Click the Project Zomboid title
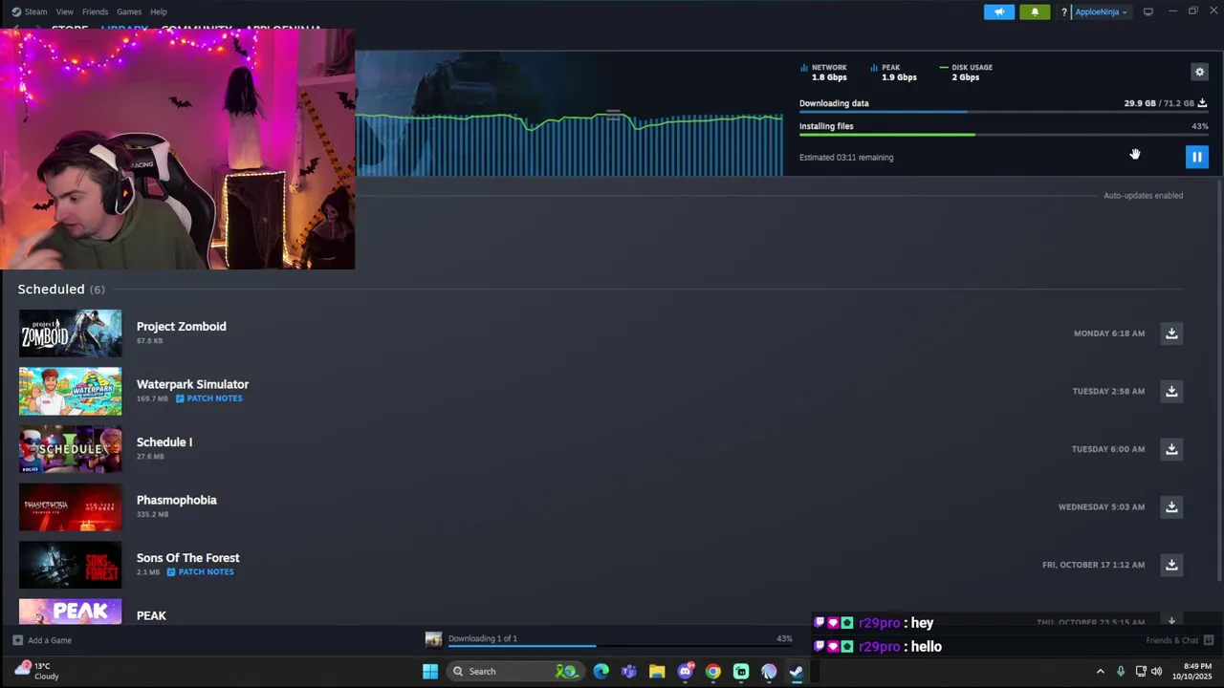This screenshot has width=1224, height=688. [181, 327]
